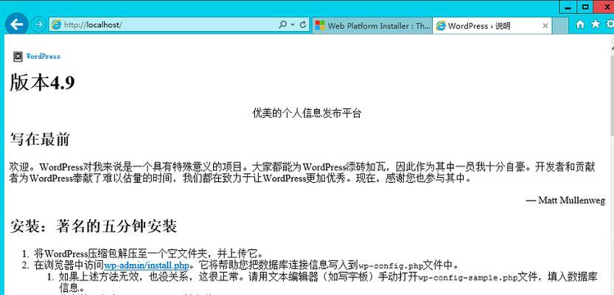The height and width of the screenshot is (295, 614).
Task: Maximize the browser window
Action: tap(585, 7)
